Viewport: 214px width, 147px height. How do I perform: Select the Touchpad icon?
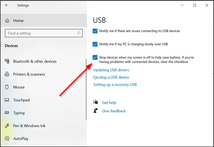tap(7, 100)
